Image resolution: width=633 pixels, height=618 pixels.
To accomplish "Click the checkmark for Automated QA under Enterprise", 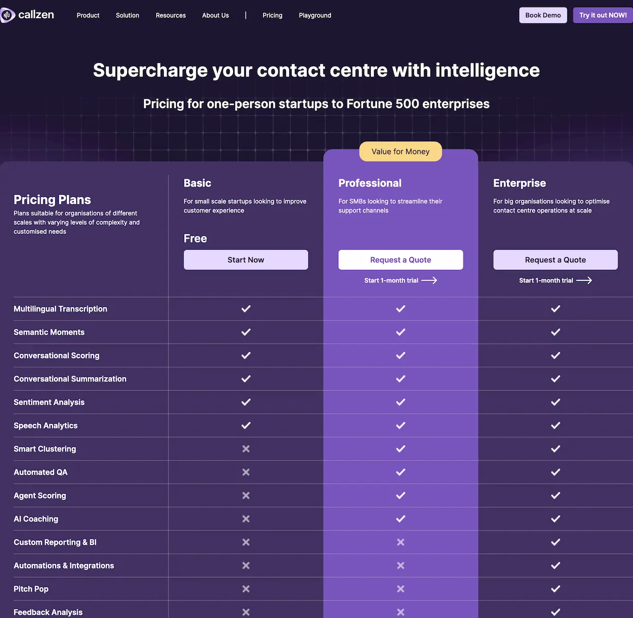I will (x=555, y=472).
